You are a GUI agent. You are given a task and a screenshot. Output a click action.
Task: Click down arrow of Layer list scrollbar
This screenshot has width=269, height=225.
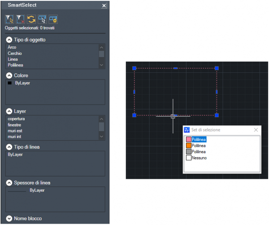(102, 137)
